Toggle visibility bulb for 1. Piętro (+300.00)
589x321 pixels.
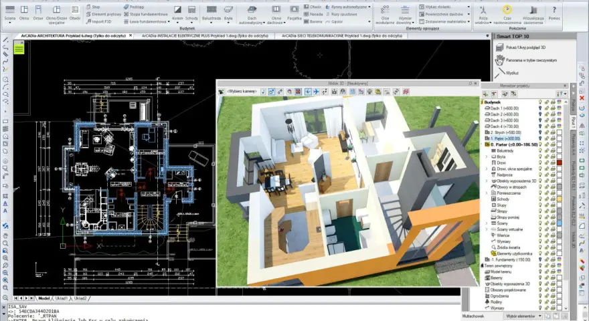(540, 138)
